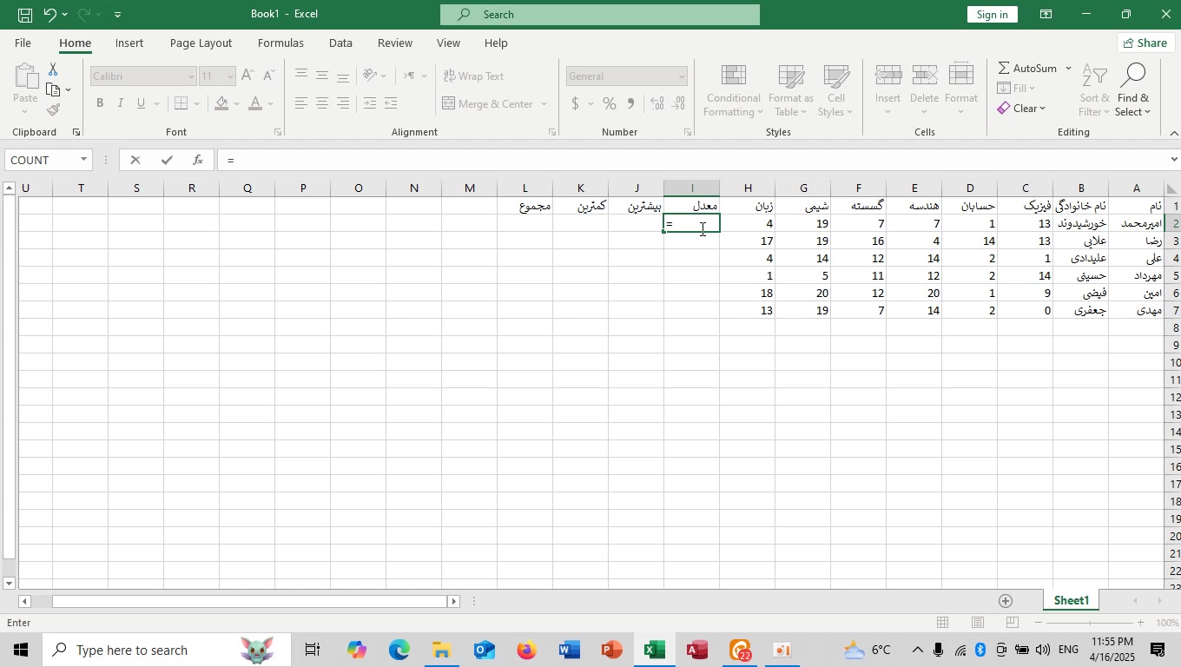
Task: Toggle Ribbon Display Options button
Action: coord(1046,15)
